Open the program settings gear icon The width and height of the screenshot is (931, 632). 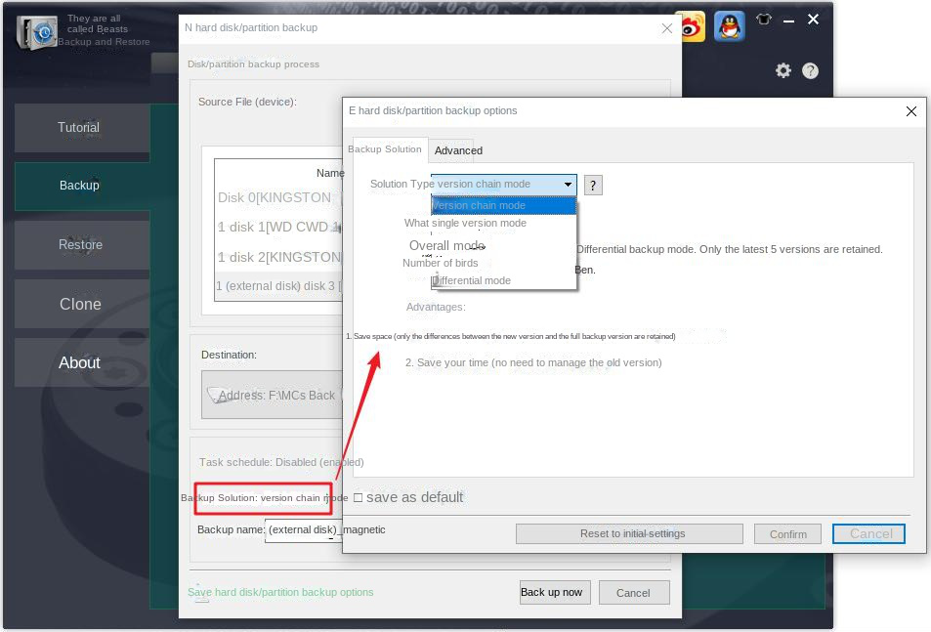point(783,70)
